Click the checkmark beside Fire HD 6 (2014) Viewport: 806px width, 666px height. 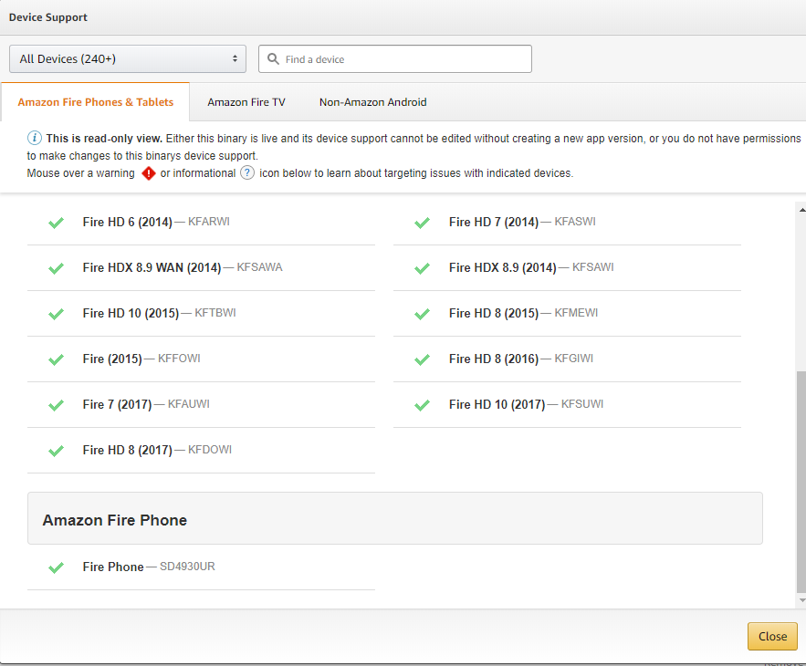pos(56,223)
